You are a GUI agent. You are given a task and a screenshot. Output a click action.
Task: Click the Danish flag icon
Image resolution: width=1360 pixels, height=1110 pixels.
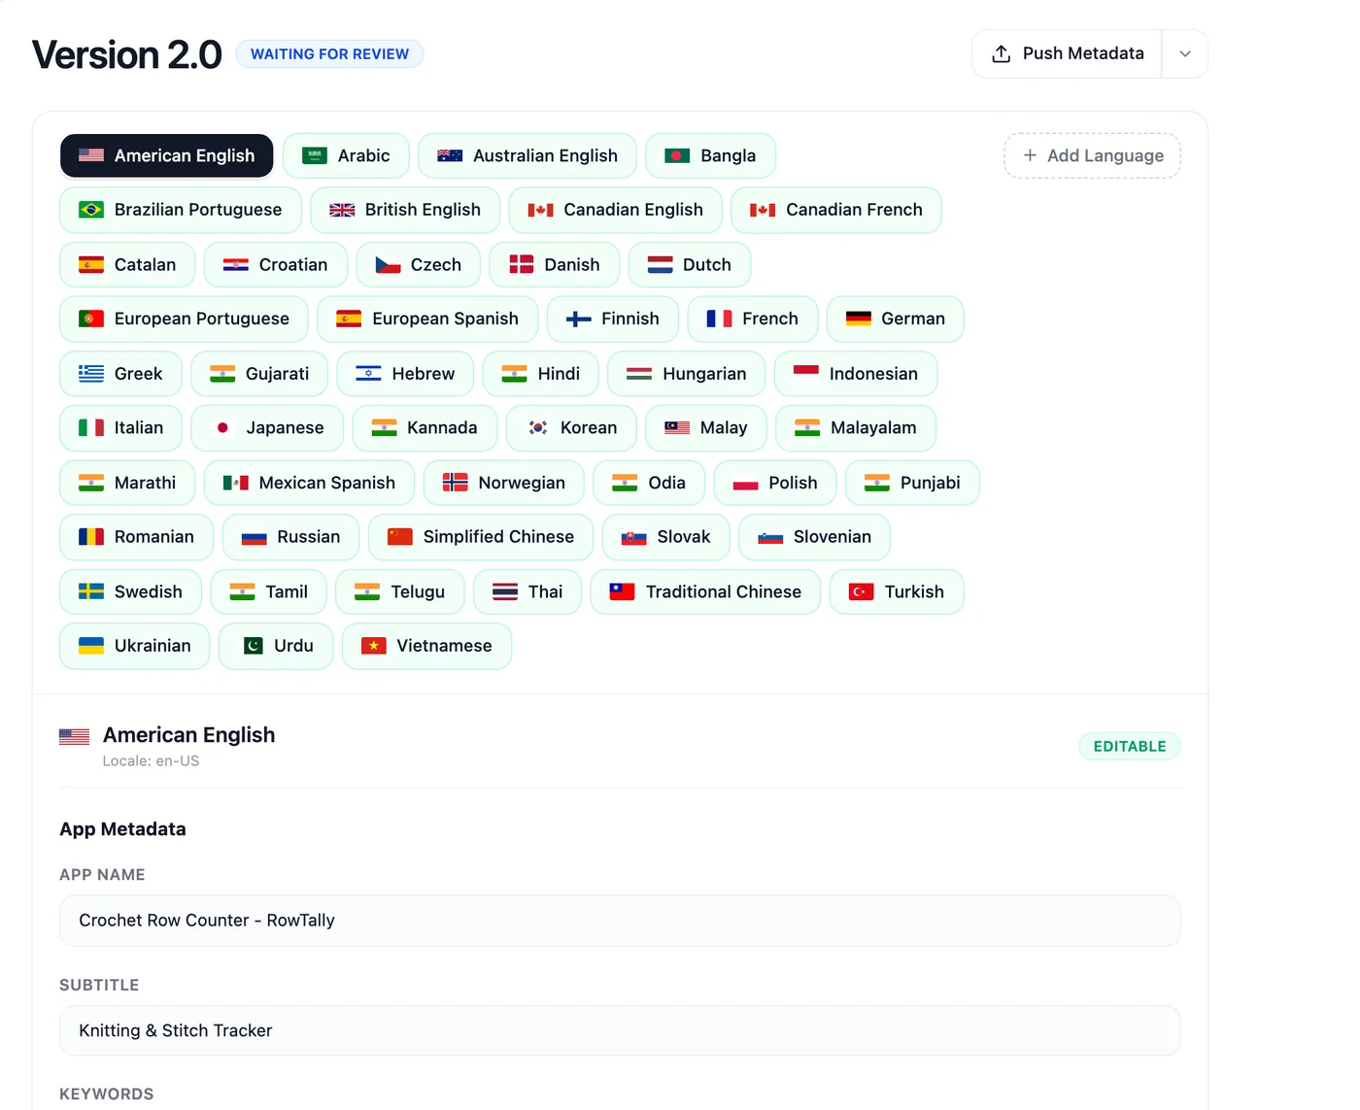pos(522,264)
